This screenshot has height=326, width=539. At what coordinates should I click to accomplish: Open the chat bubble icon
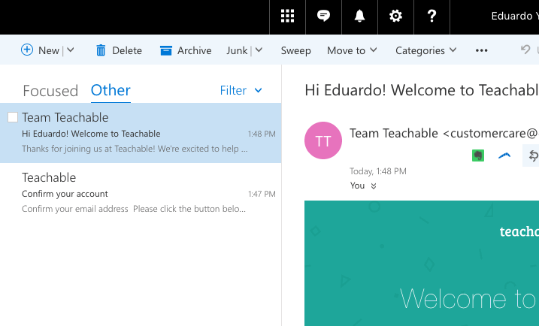tap(323, 16)
